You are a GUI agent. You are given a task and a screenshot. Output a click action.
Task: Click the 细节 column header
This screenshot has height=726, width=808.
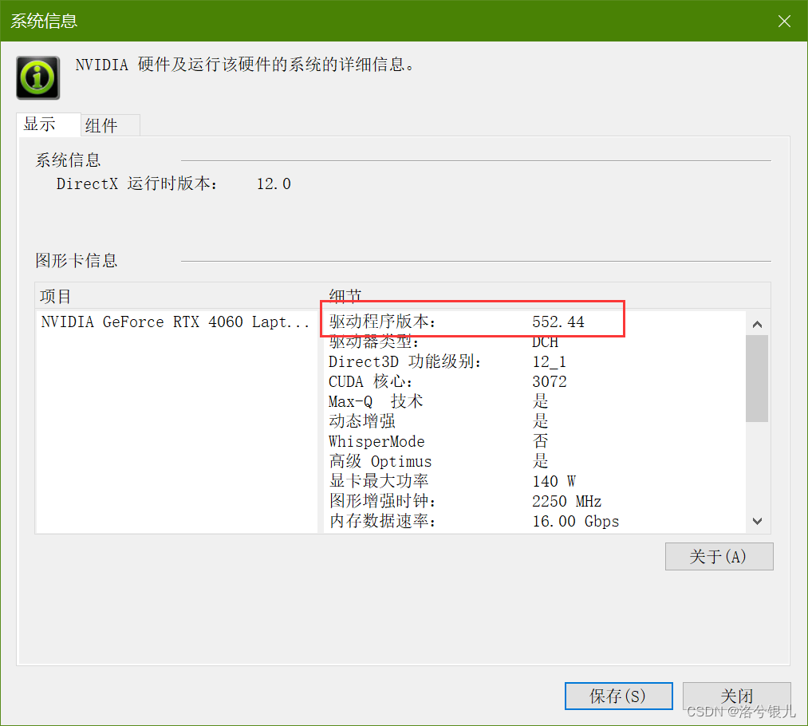tap(546, 296)
